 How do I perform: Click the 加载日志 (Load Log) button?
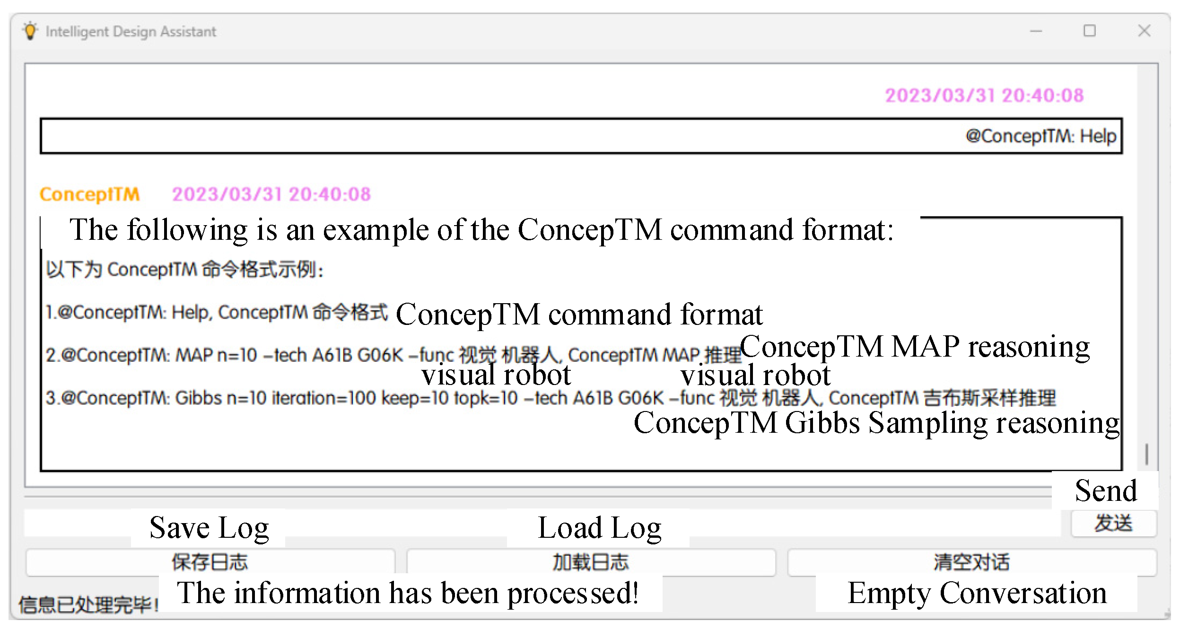coord(591,562)
